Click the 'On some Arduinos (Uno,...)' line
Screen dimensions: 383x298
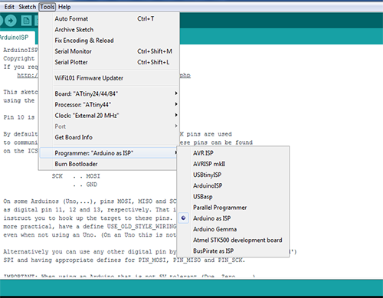click(90, 201)
